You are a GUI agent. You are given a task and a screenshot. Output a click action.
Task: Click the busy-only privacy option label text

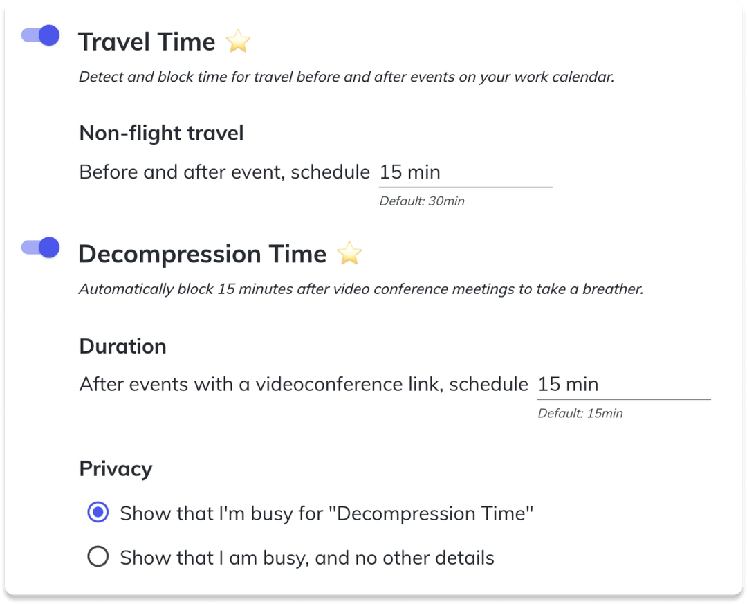(306, 557)
